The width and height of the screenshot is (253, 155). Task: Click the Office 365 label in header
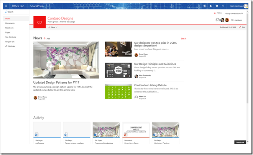click(18, 6)
